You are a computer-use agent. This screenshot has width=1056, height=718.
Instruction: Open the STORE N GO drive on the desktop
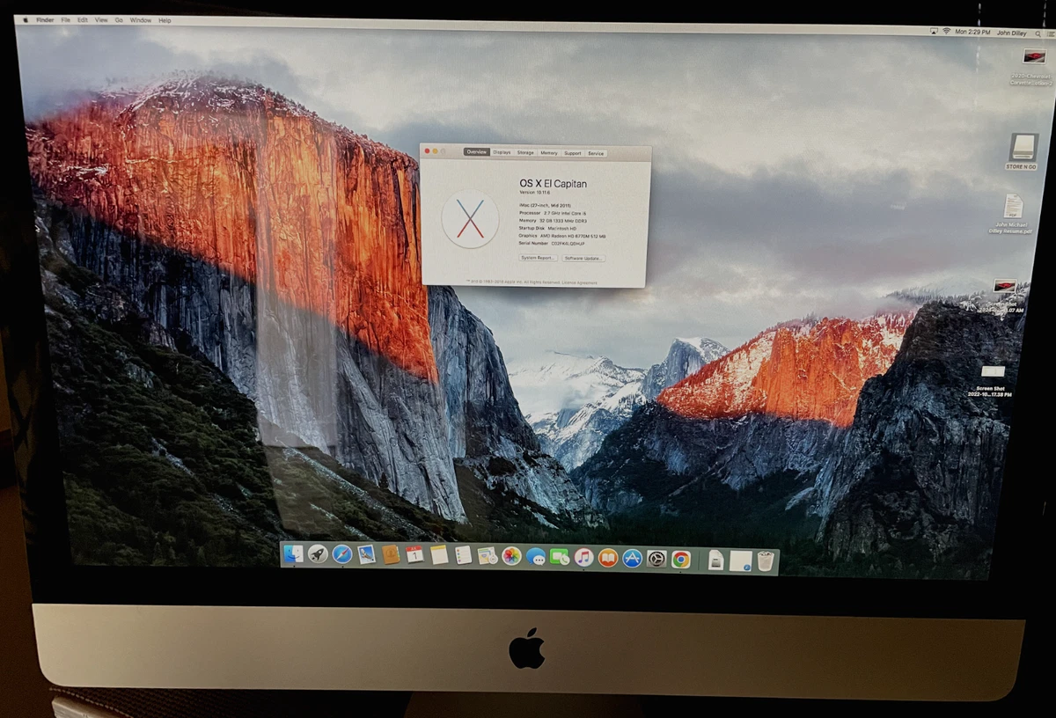[1023, 148]
